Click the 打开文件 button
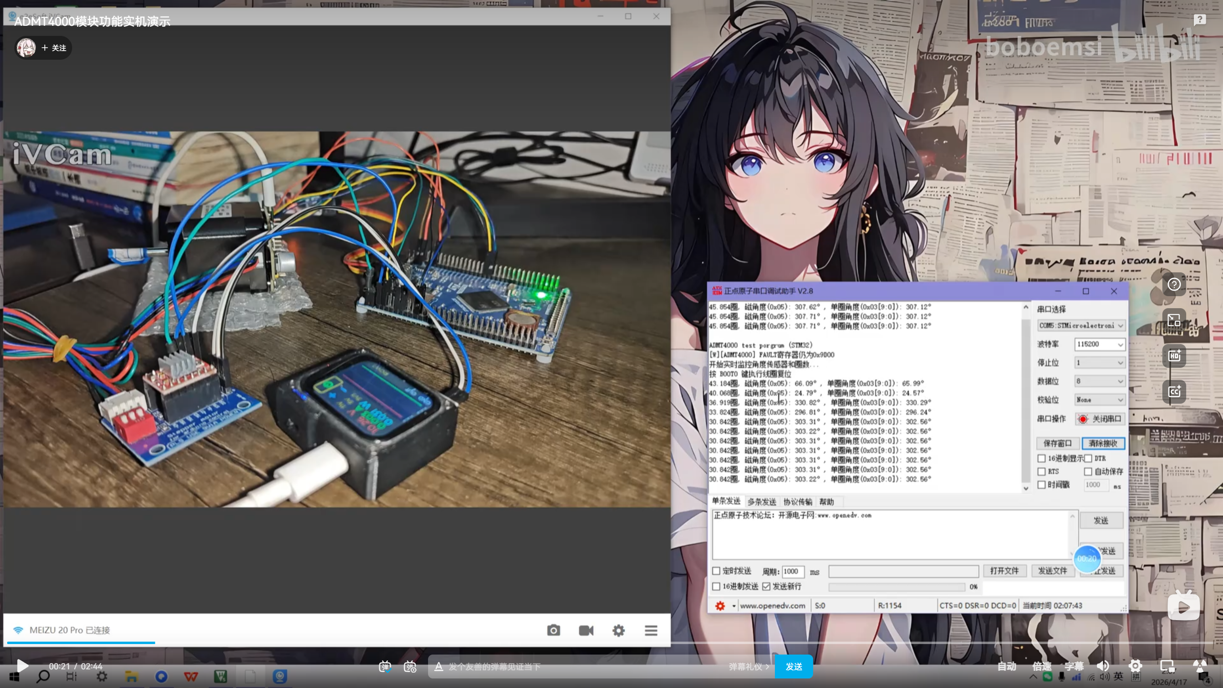 pos(1005,571)
